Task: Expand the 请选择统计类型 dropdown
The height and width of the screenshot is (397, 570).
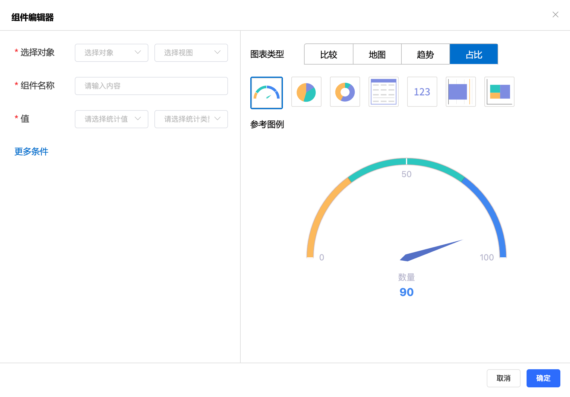Action: click(191, 119)
